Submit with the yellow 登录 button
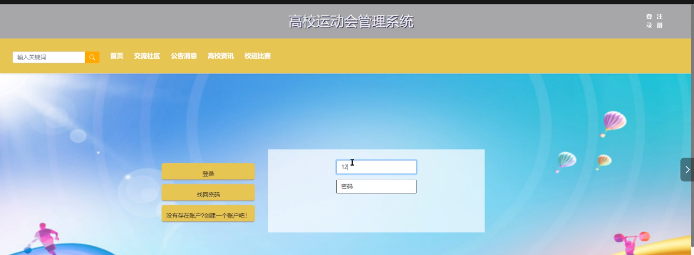Screen dimensions: 694x255 (208, 171)
